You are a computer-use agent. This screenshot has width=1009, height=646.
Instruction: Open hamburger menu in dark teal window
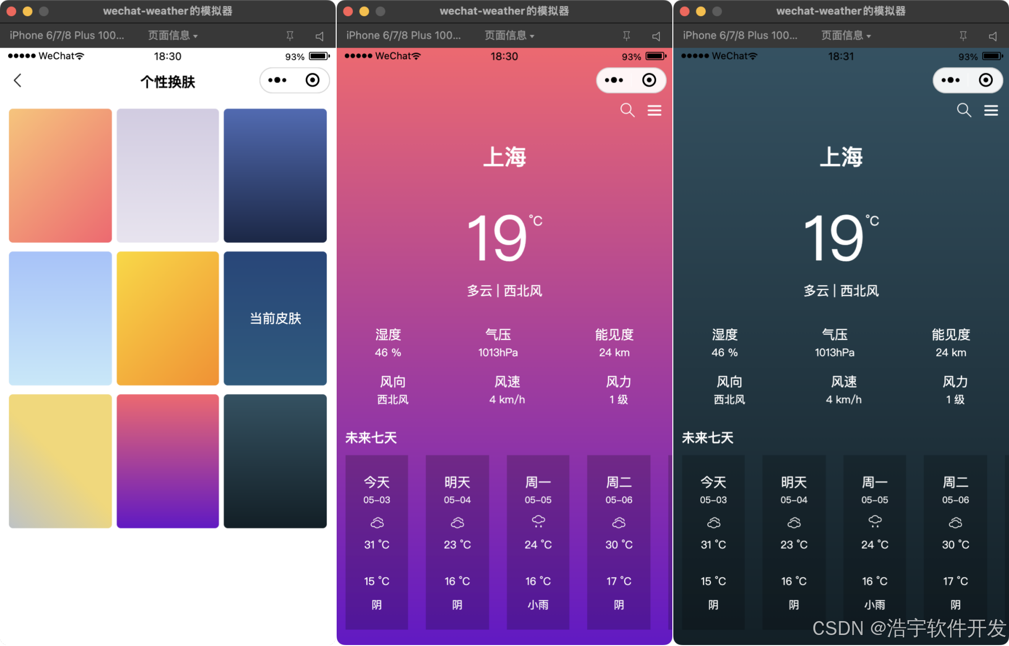tap(991, 111)
